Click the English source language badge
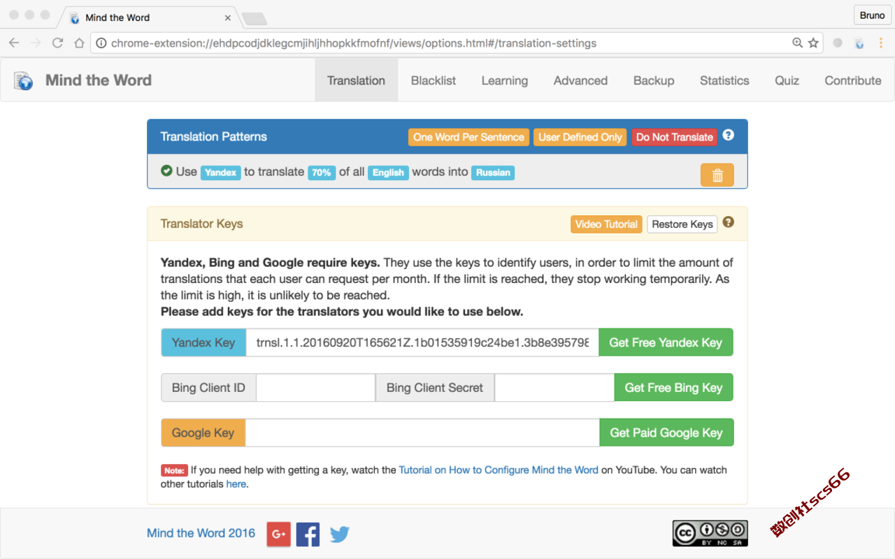Viewport: 895px width, 559px height. click(388, 173)
